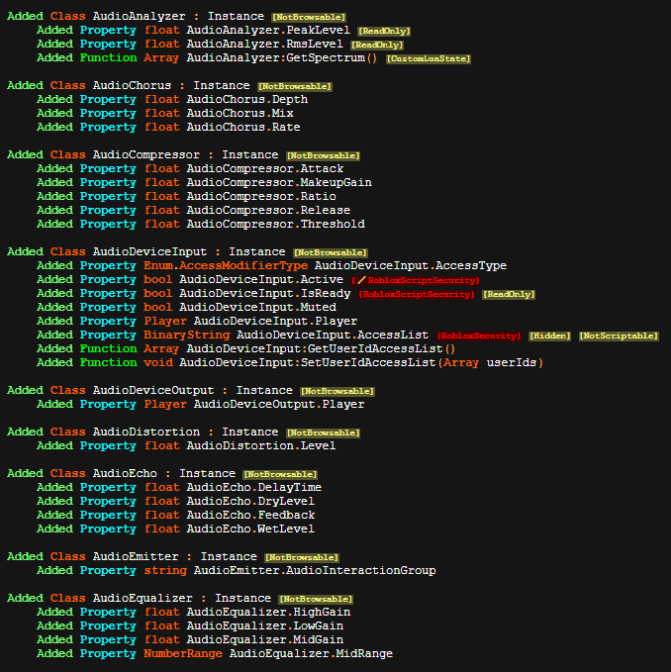Click "AudioDeviceInput:SetUserIdAccessList" function name
This screenshot has height=672, width=671.
[308, 362]
